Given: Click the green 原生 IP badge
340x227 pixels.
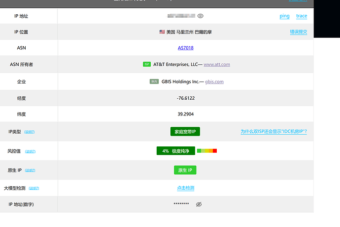Looking at the screenshot, I should click(185, 170).
